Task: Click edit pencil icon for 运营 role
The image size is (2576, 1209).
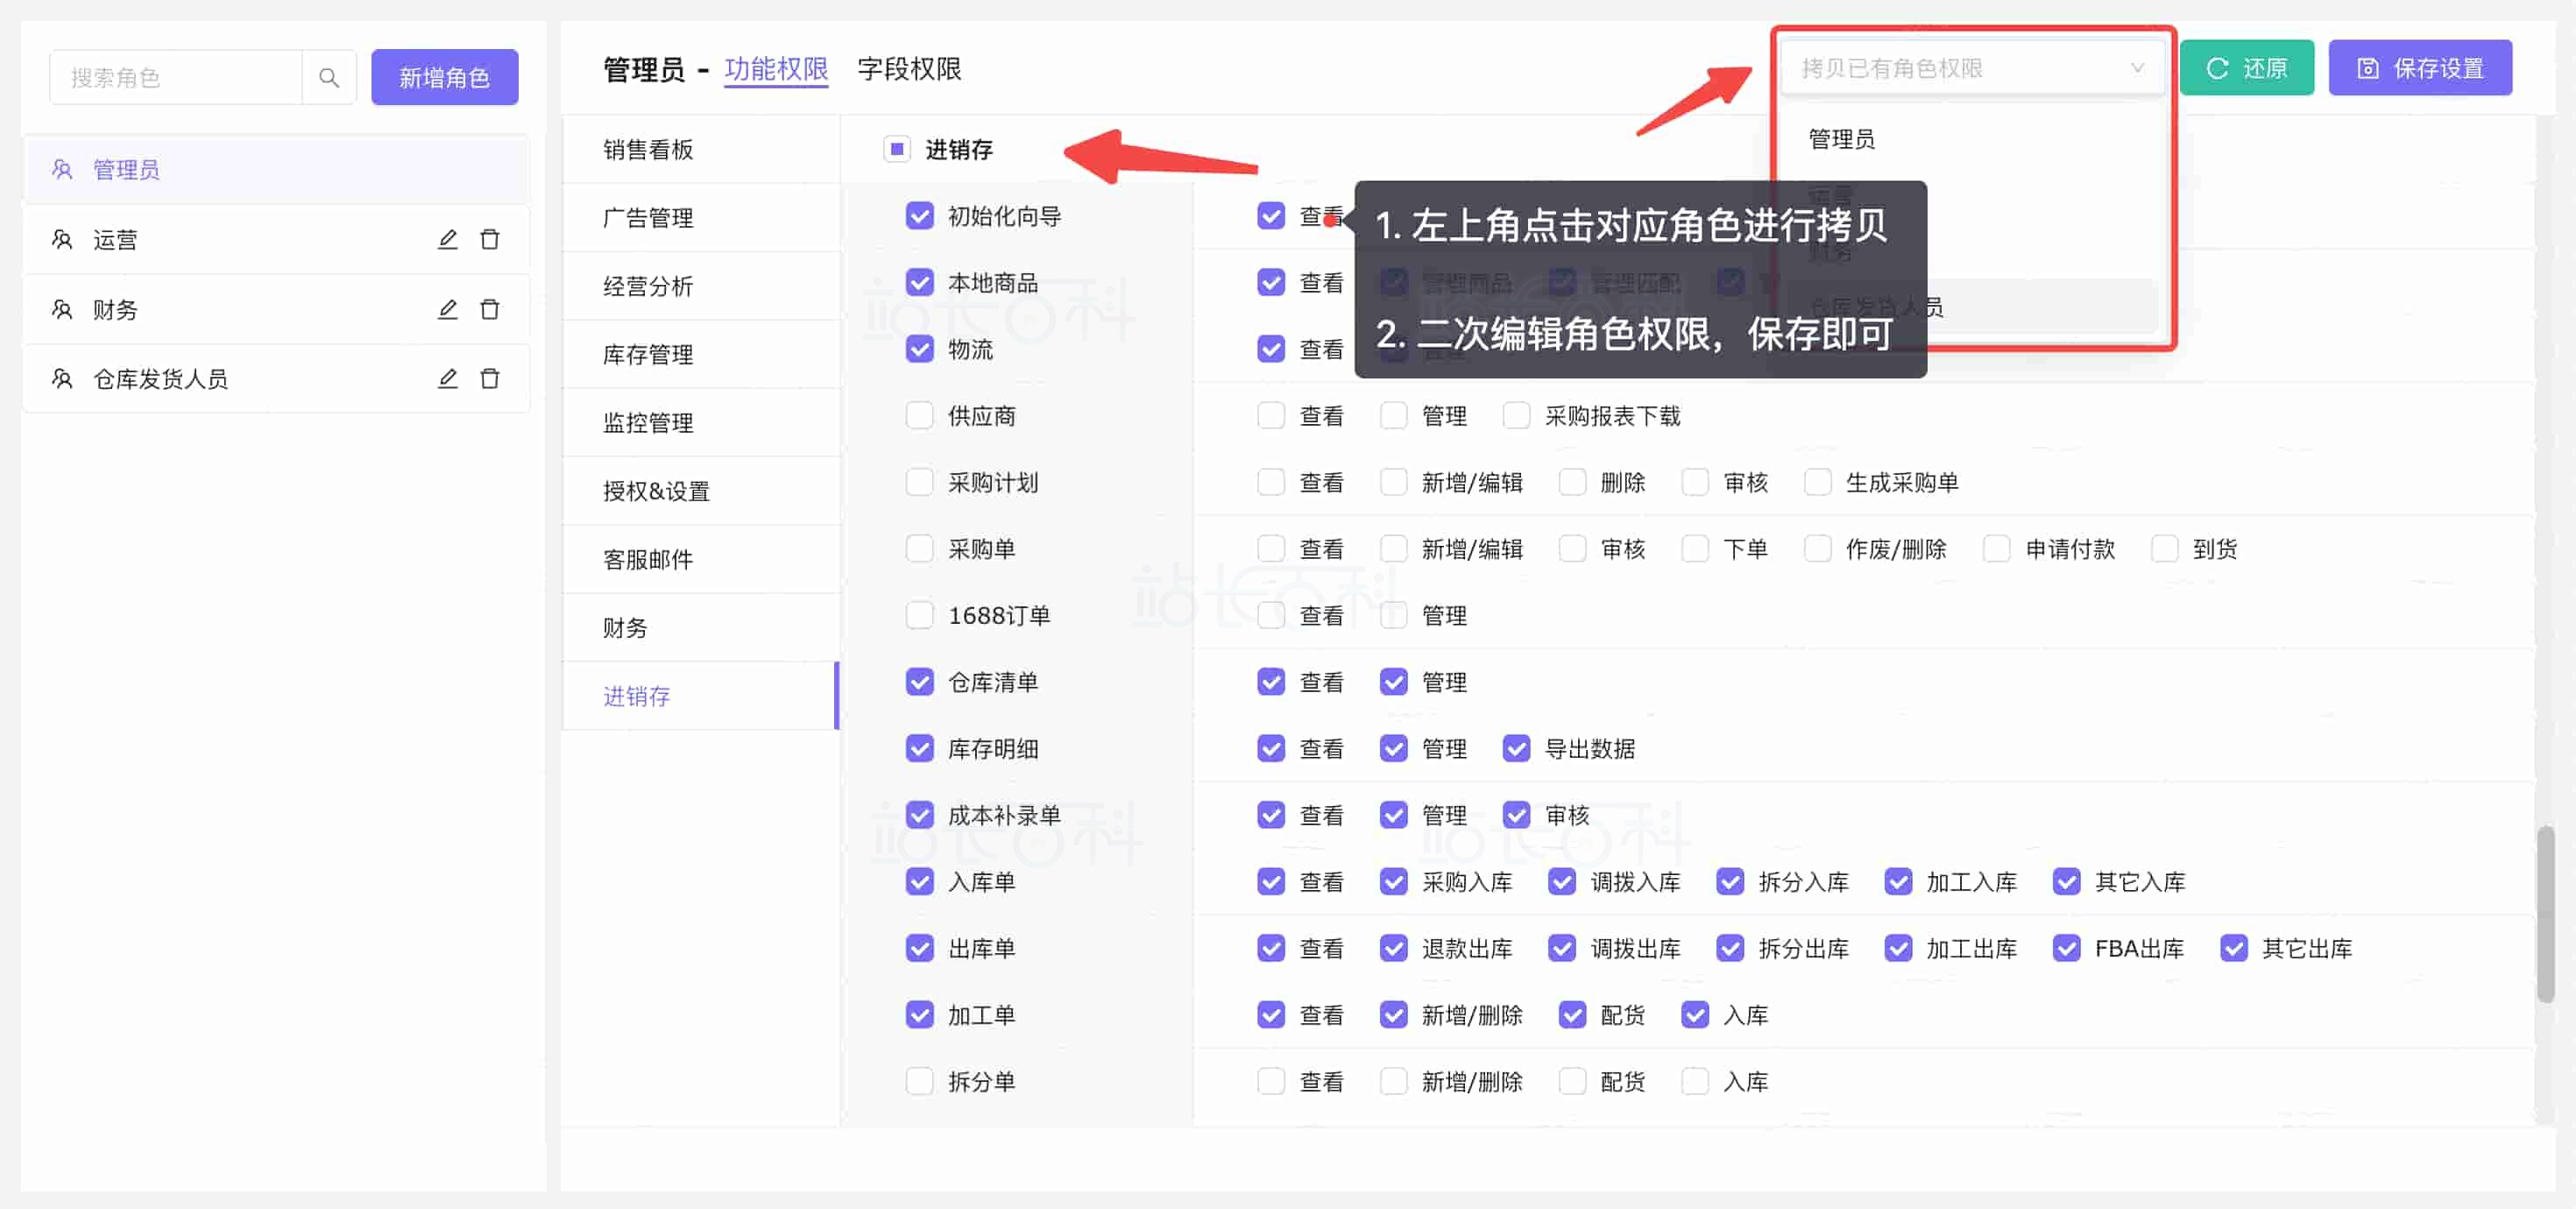Action: point(447,239)
